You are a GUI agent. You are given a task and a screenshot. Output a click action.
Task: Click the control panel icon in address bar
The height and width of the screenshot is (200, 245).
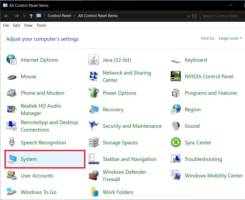39,16
